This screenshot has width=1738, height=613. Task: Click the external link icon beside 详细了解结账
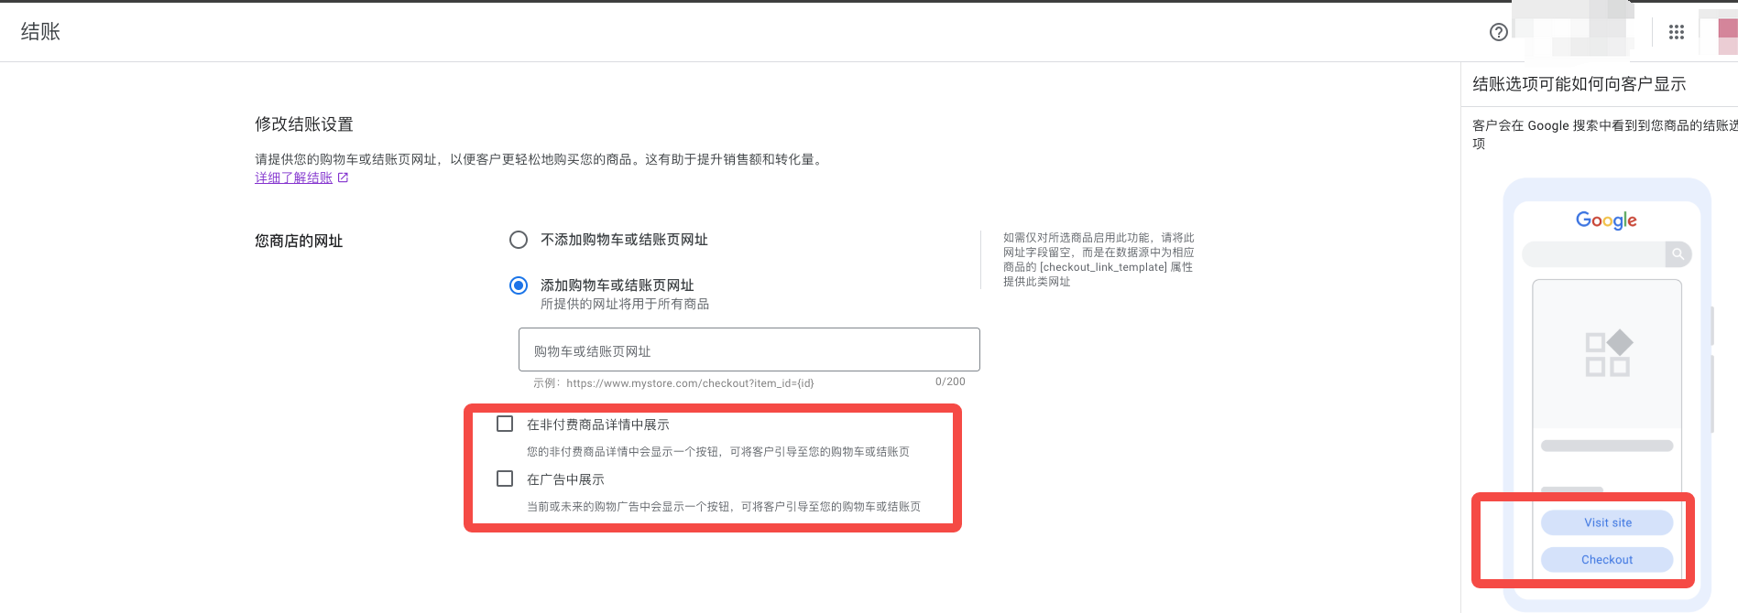(x=343, y=177)
